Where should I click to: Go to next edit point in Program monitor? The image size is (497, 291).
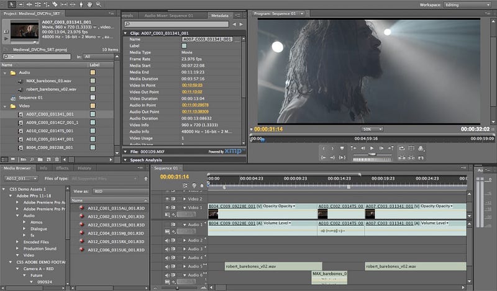tap(391, 148)
